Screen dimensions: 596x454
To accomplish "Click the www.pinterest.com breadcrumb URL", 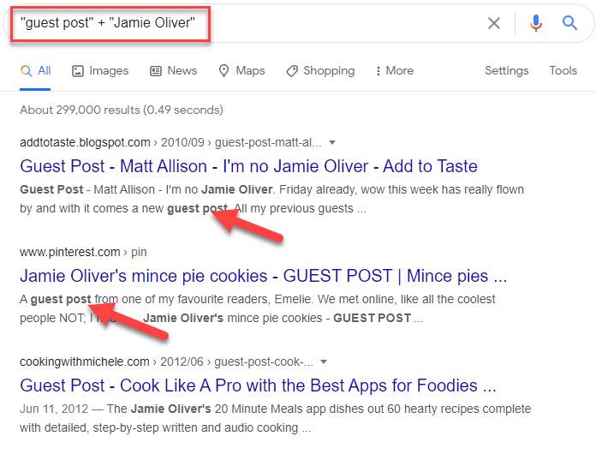I will (70, 252).
